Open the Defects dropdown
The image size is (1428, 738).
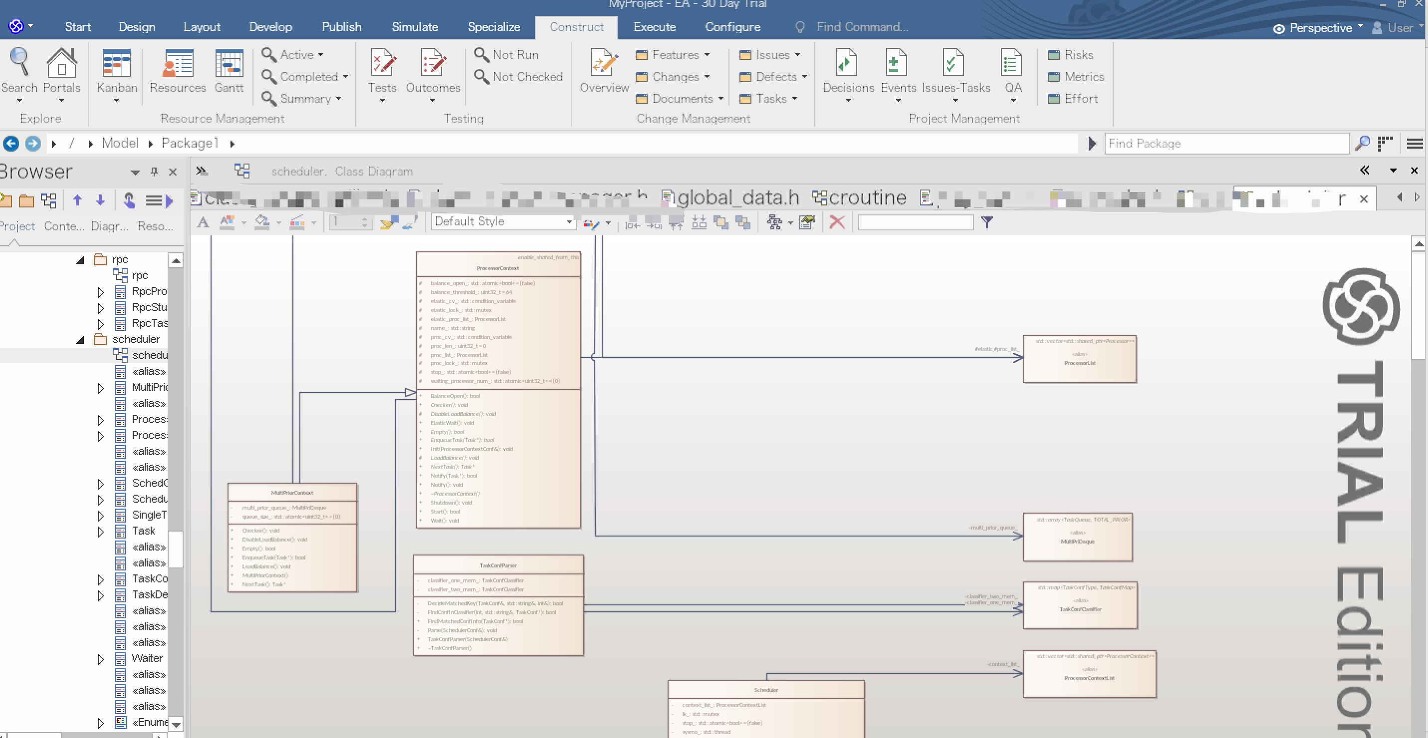coord(773,76)
